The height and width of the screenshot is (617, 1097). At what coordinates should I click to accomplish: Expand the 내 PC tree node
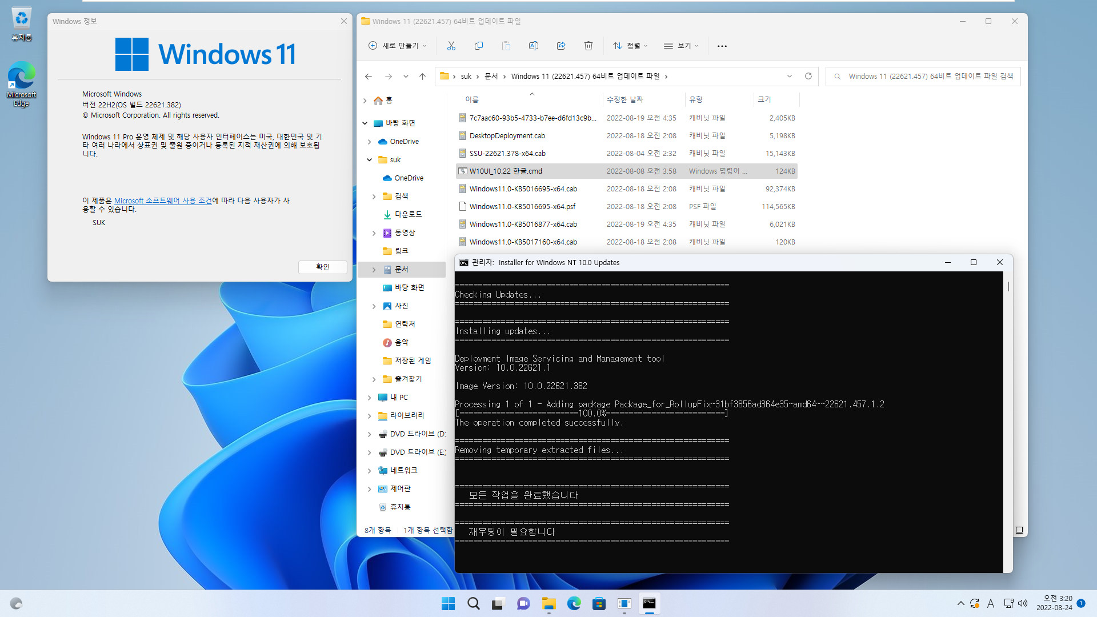point(370,398)
